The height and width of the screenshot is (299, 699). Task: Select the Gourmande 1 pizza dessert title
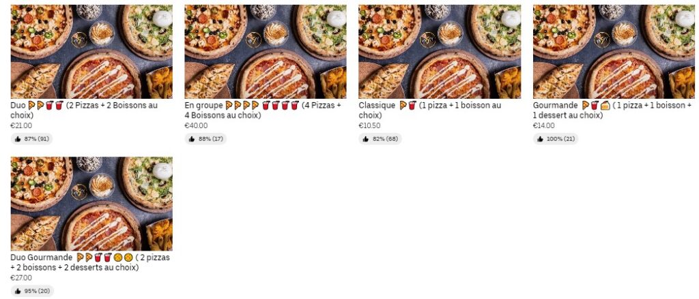tap(612, 110)
